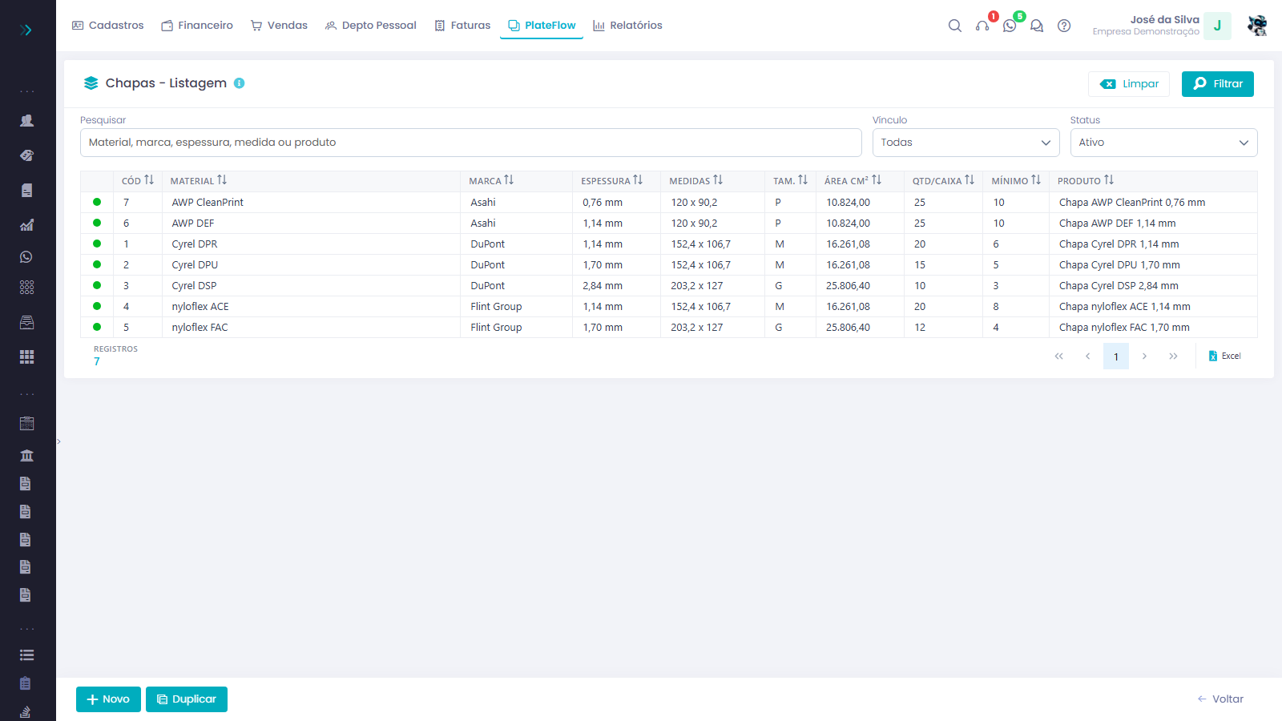Open the chart icon in sidebar
The width and height of the screenshot is (1282, 721).
[x=26, y=225]
